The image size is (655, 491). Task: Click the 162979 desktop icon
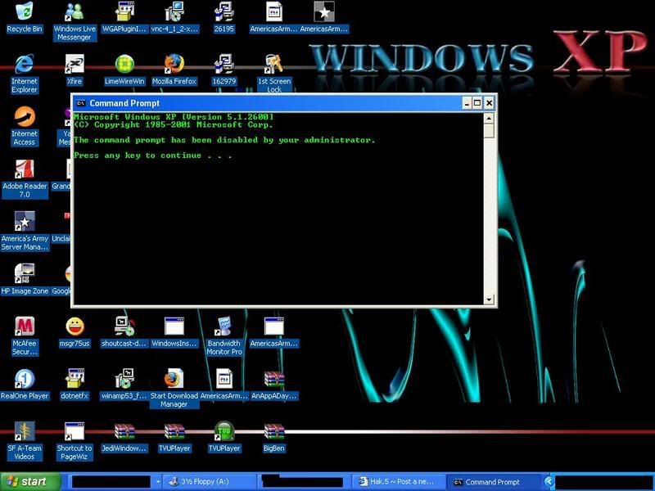tap(224, 70)
